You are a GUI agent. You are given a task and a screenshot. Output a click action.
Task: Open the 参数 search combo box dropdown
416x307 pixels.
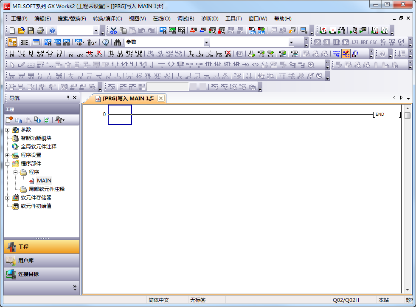206,43
